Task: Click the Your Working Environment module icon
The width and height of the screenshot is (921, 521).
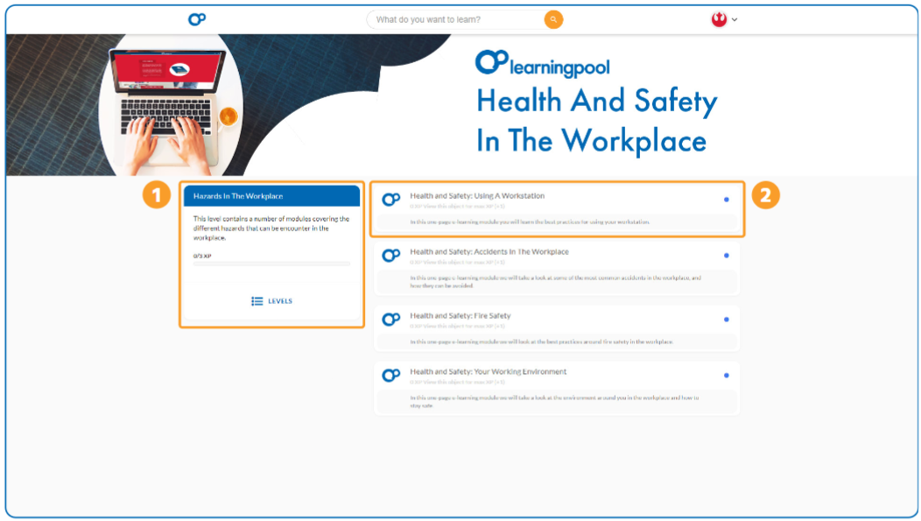Action: pos(391,376)
